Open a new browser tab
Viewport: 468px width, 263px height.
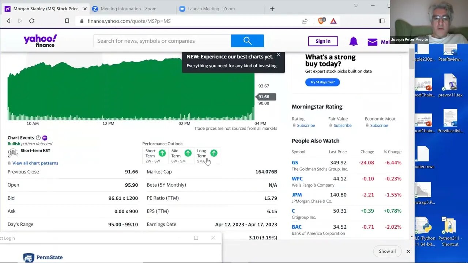click(272, 9)
